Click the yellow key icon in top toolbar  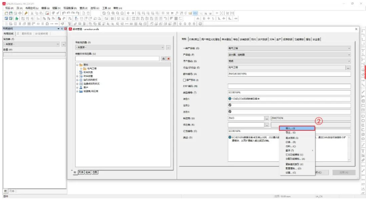pos(26,13)
